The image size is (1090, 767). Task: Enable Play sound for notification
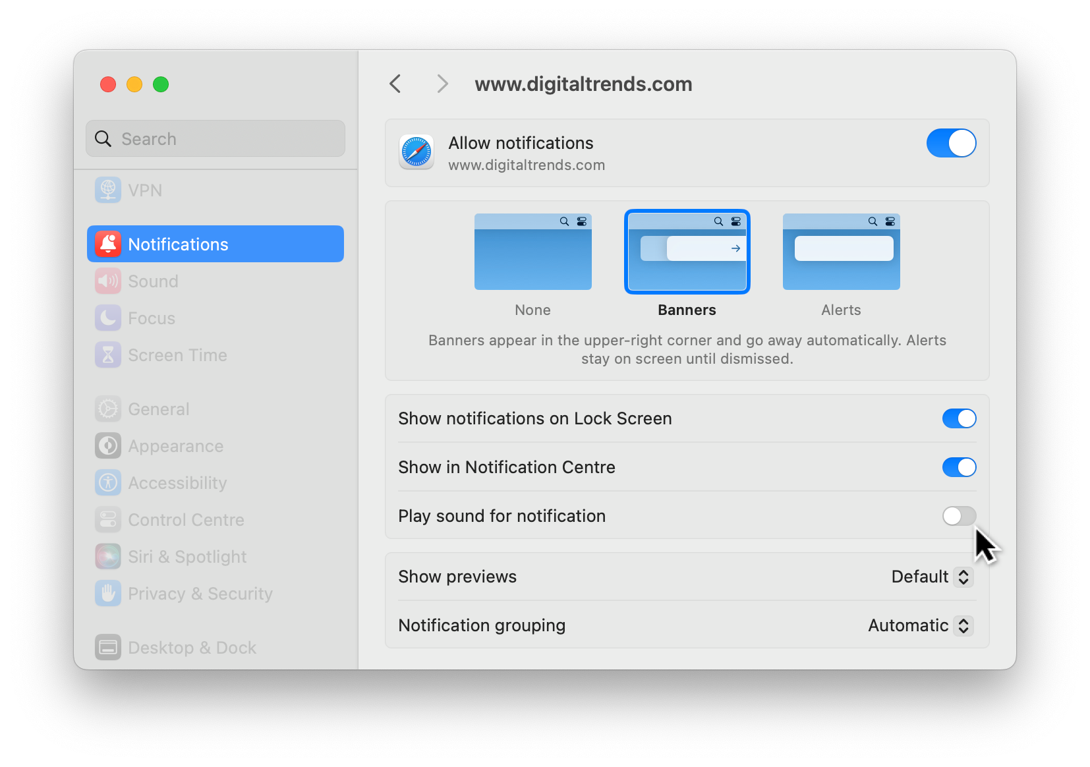(x=958, y=516)
